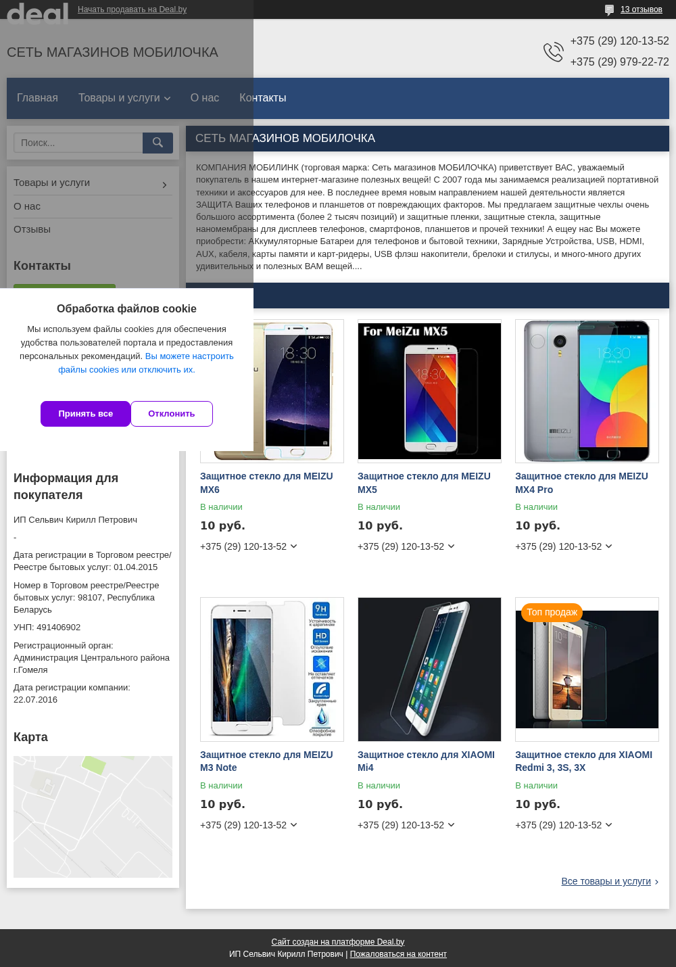Open the О нас navigation tab
Screen dimensions: 676x967
coord(205,98)
